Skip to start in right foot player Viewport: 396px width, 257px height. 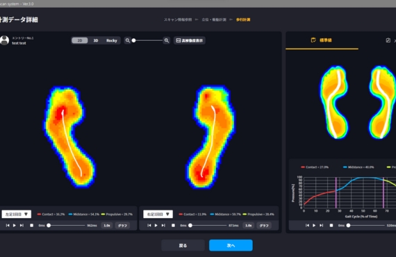click(149, 225)
